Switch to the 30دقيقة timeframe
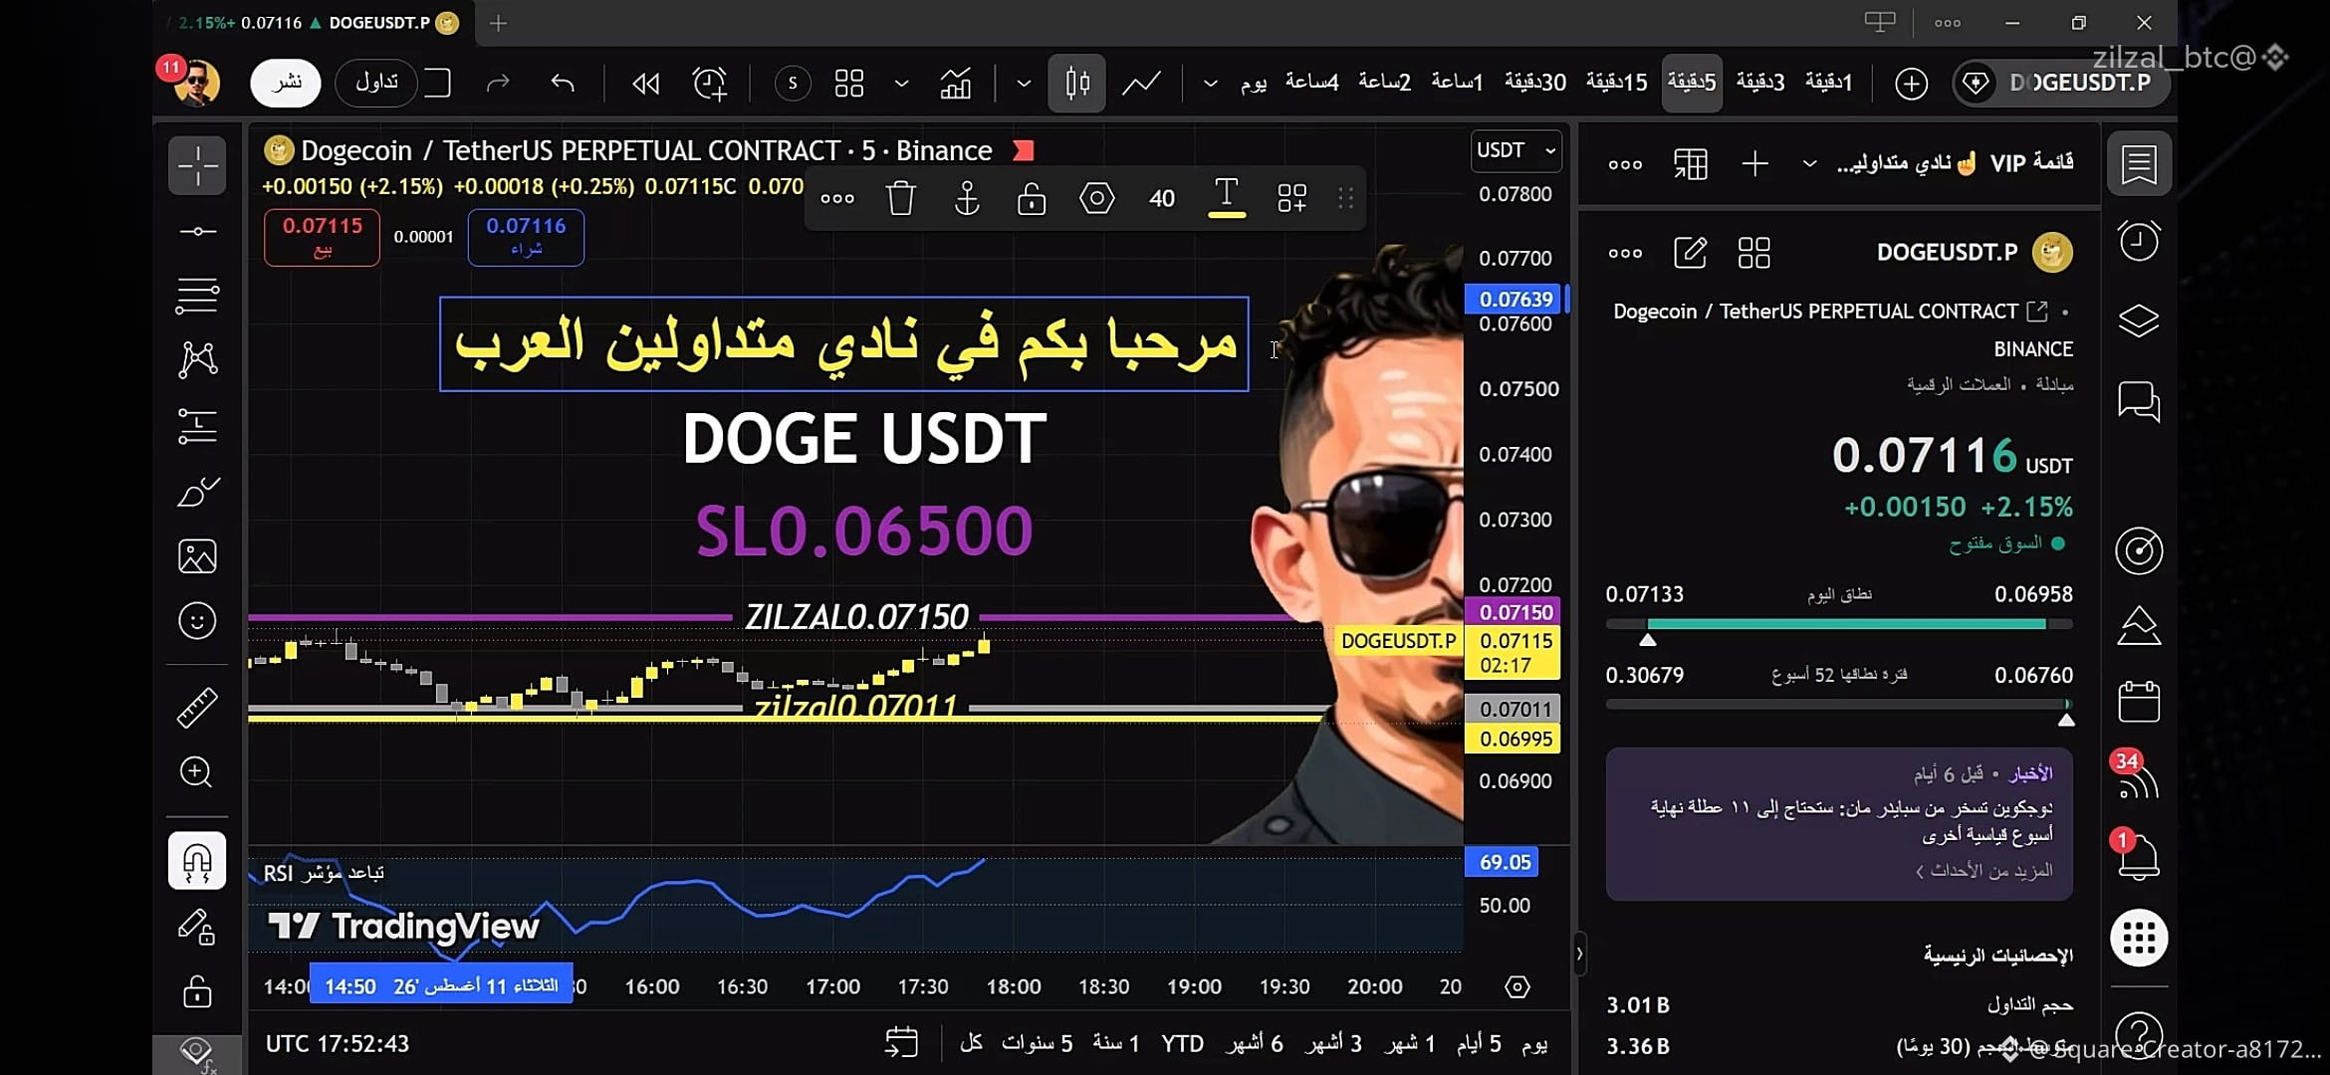The width and height of the screenshot is (2330, 1075). click(x=1534, y=83)
